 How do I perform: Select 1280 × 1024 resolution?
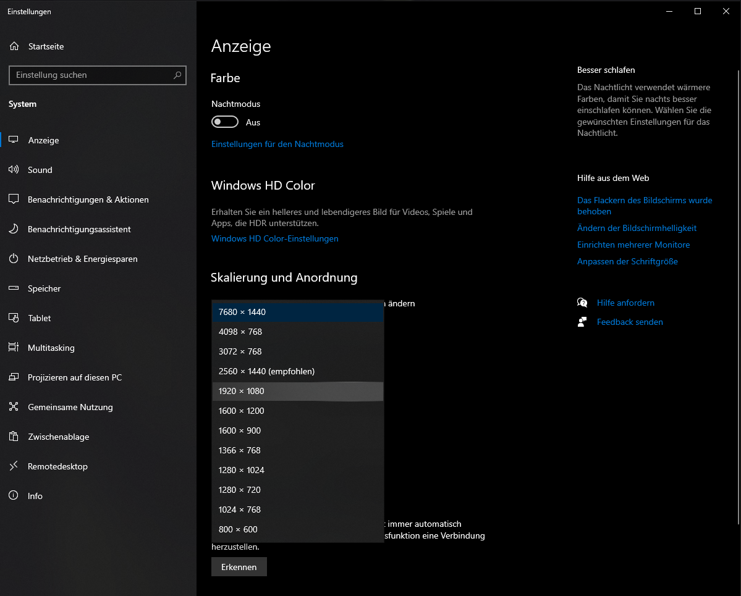298,471
